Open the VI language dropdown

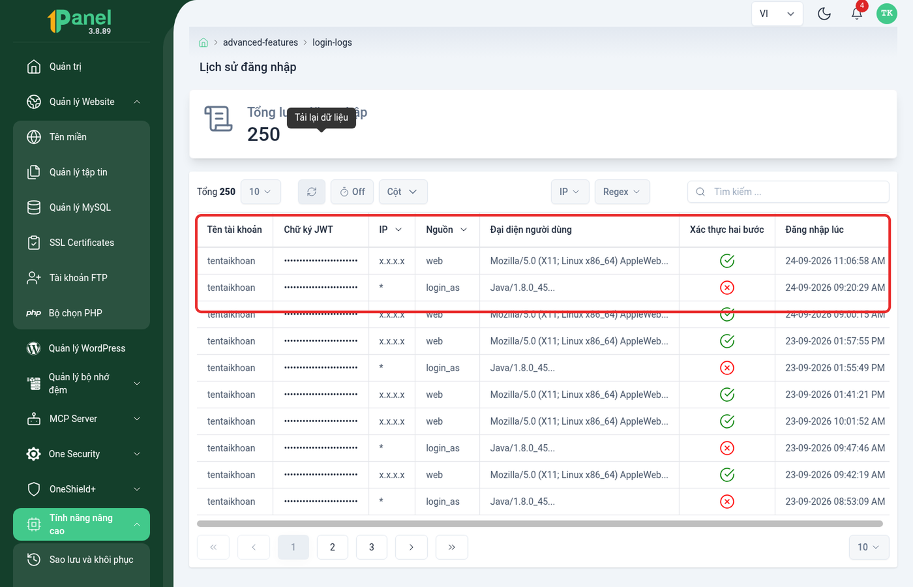pos(777,14)
